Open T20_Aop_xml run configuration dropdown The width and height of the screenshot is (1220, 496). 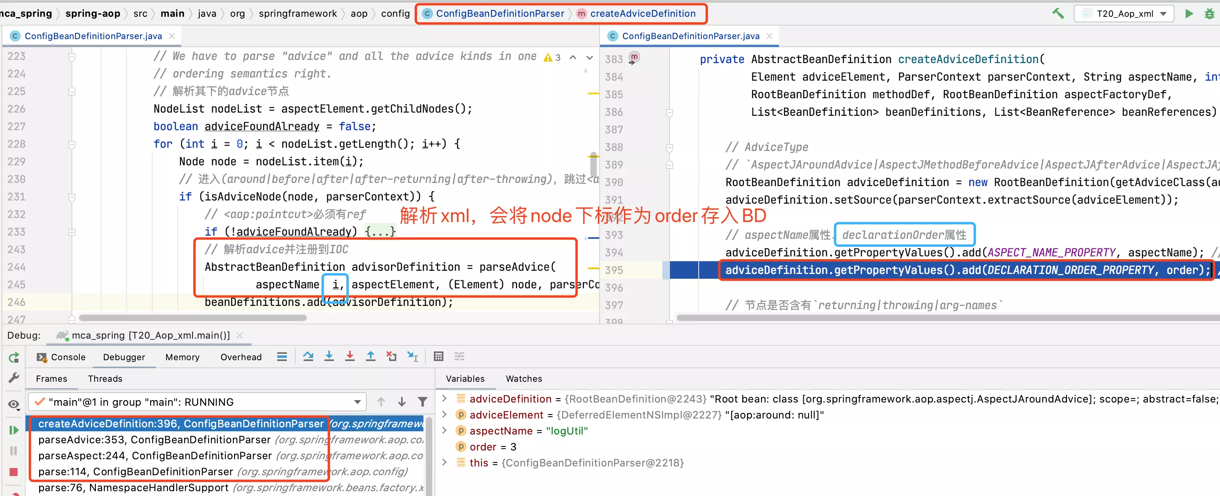(x=1124, y=14)
